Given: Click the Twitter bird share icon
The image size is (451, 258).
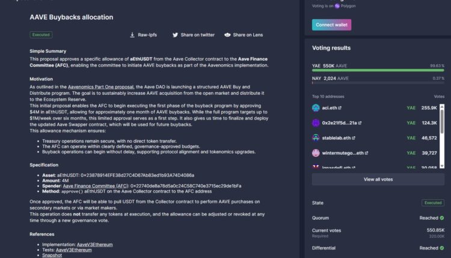Looking at the screenshot, I should coord(175,35).
